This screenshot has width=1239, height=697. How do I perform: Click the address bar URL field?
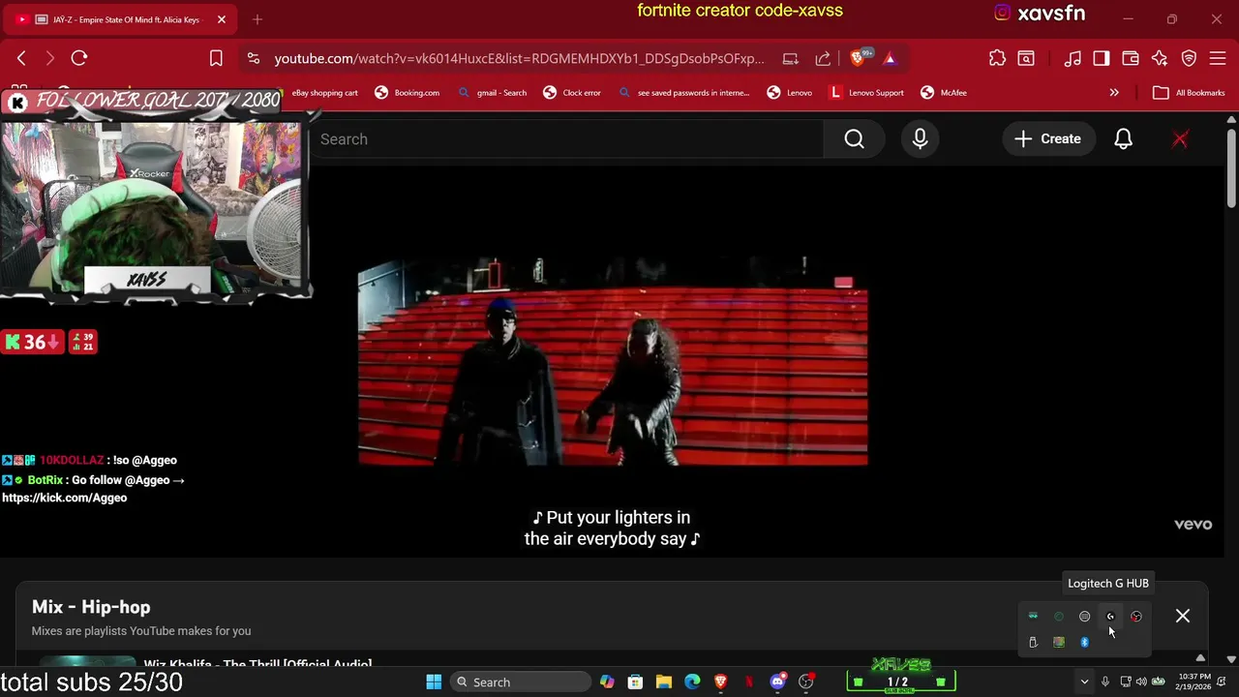[x=519, y=58]
